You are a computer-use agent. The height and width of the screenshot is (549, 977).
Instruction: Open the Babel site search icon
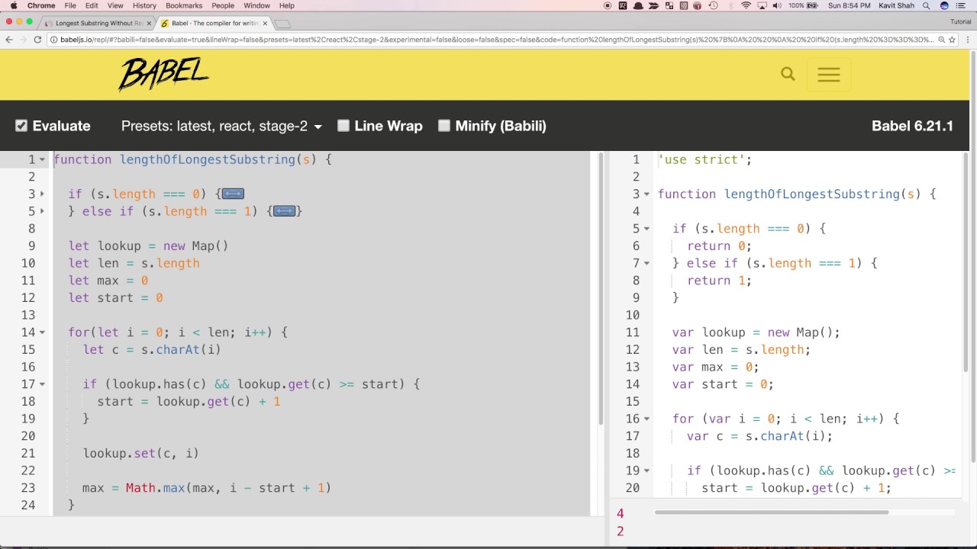coord(788,74)
